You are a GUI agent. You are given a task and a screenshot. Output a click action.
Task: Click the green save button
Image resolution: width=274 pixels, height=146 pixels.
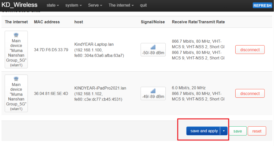point(238,131)
